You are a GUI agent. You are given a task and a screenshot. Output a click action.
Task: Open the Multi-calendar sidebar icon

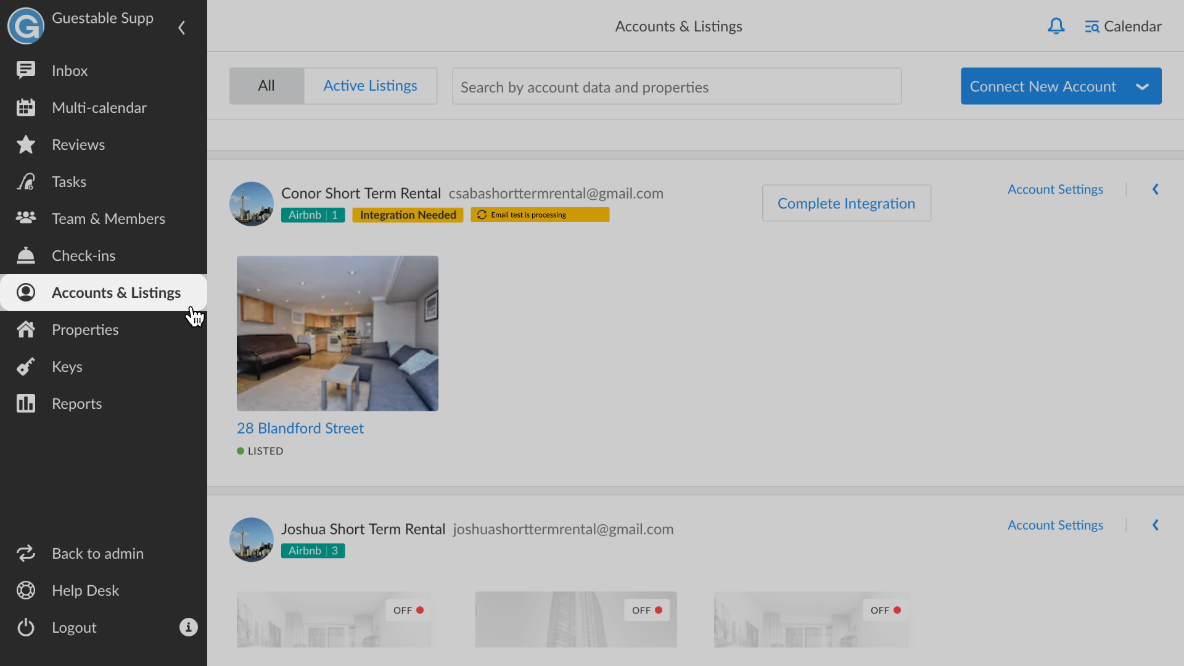click(x=26, y=107)
